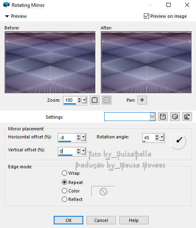196x228 pixels.
Task: Collapse the Preview section triangle
Action: (x=7, y=16)
